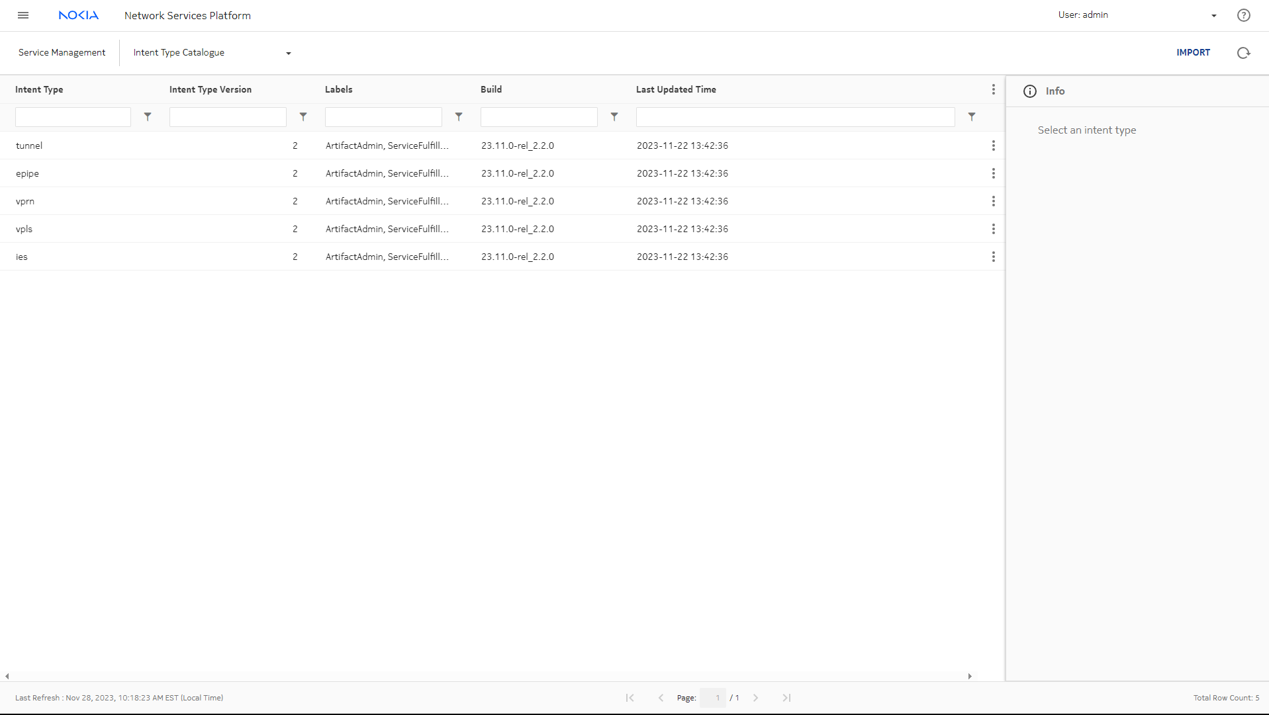
Task: Go to the next page arrow
Action: point(755,698)
